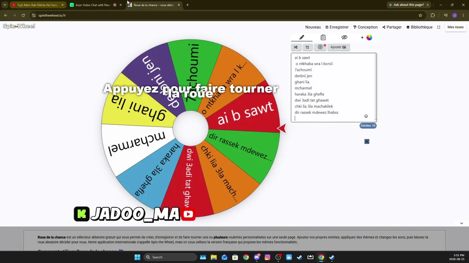This screenshot has width=469, height=263.
Task: Click the Mes roues button
Action: pyautogui.click(x=455, y=27)
